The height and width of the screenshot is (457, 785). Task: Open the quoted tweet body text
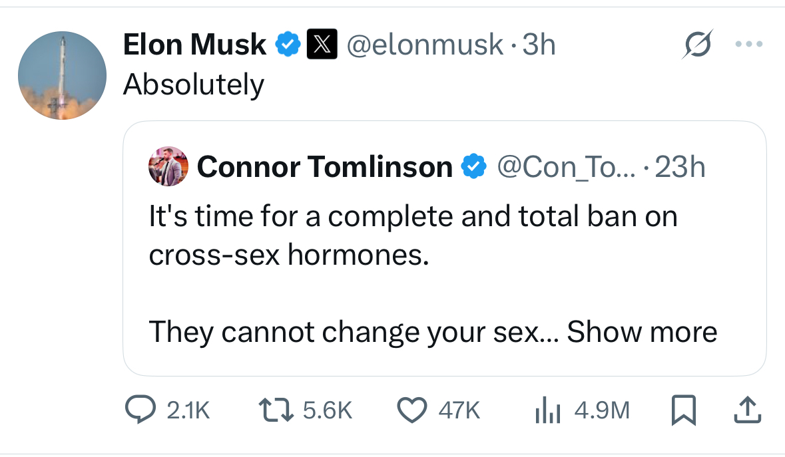[x=413, y=236]
